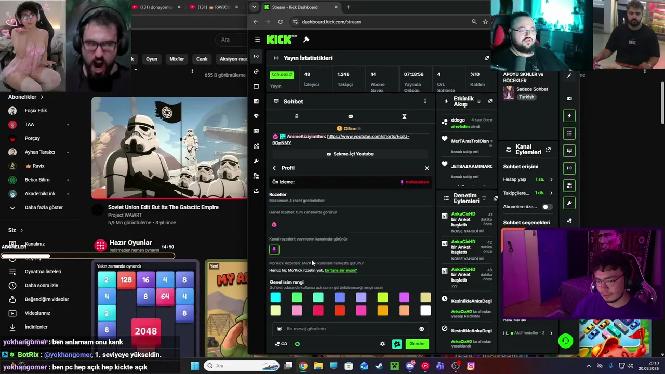Pop out the Kanal Eylemleri panel

pyautogui.click(x=548, y=150)
